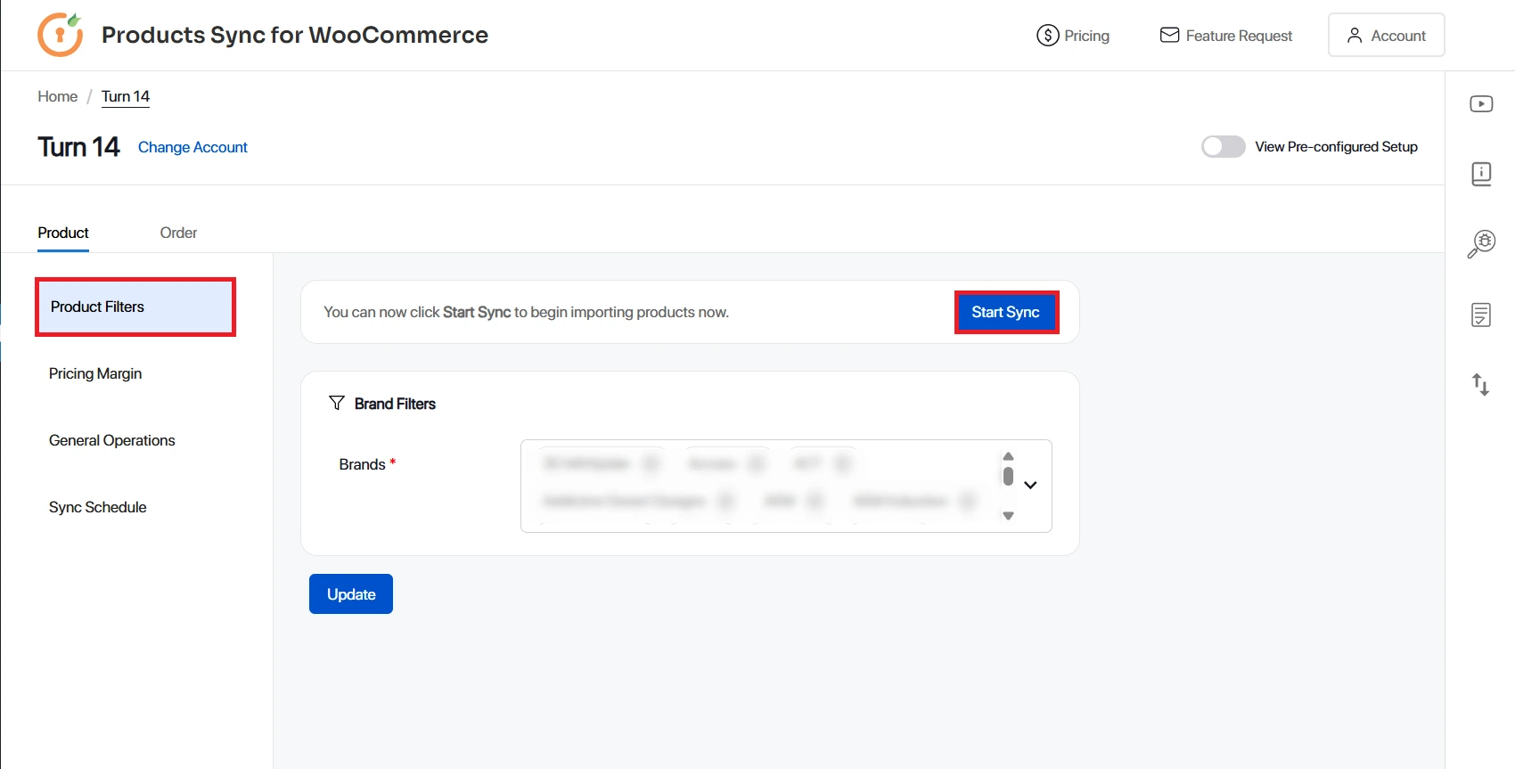This screenshot has width=1515, height=769.
Task: Select General Operations in side menu
Action: point(112,440)
